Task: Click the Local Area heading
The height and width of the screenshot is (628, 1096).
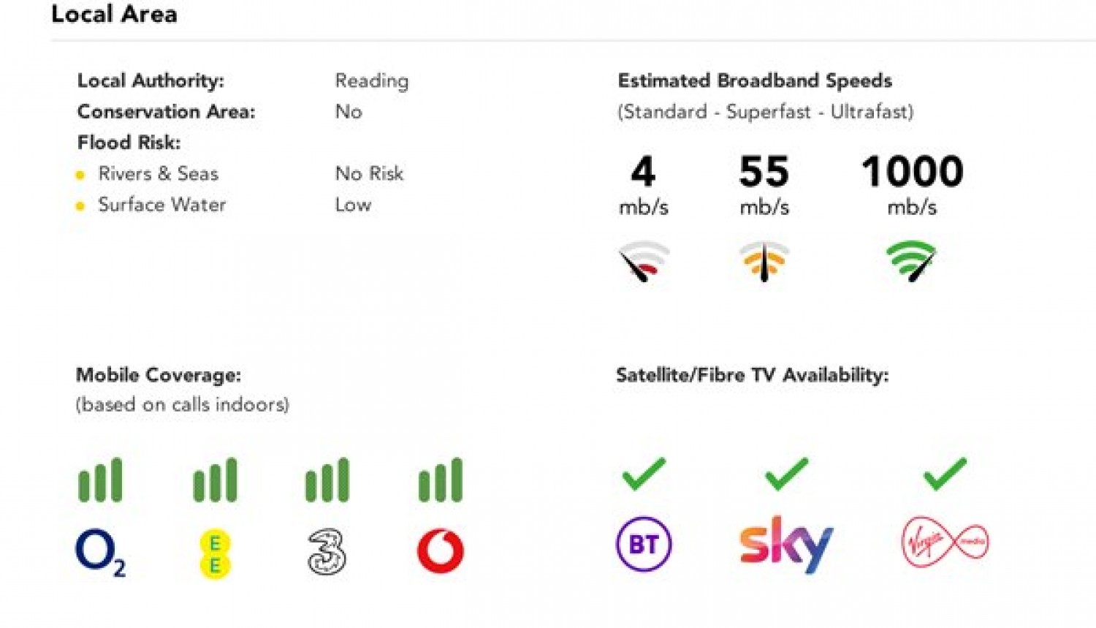Action: point(114,14)
